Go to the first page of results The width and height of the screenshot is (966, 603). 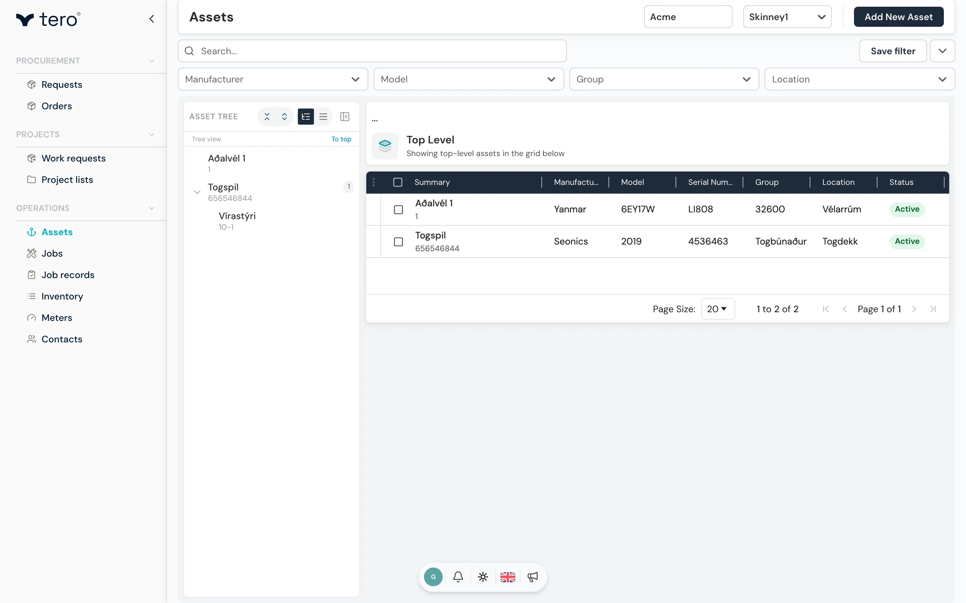tap(826, 309)
